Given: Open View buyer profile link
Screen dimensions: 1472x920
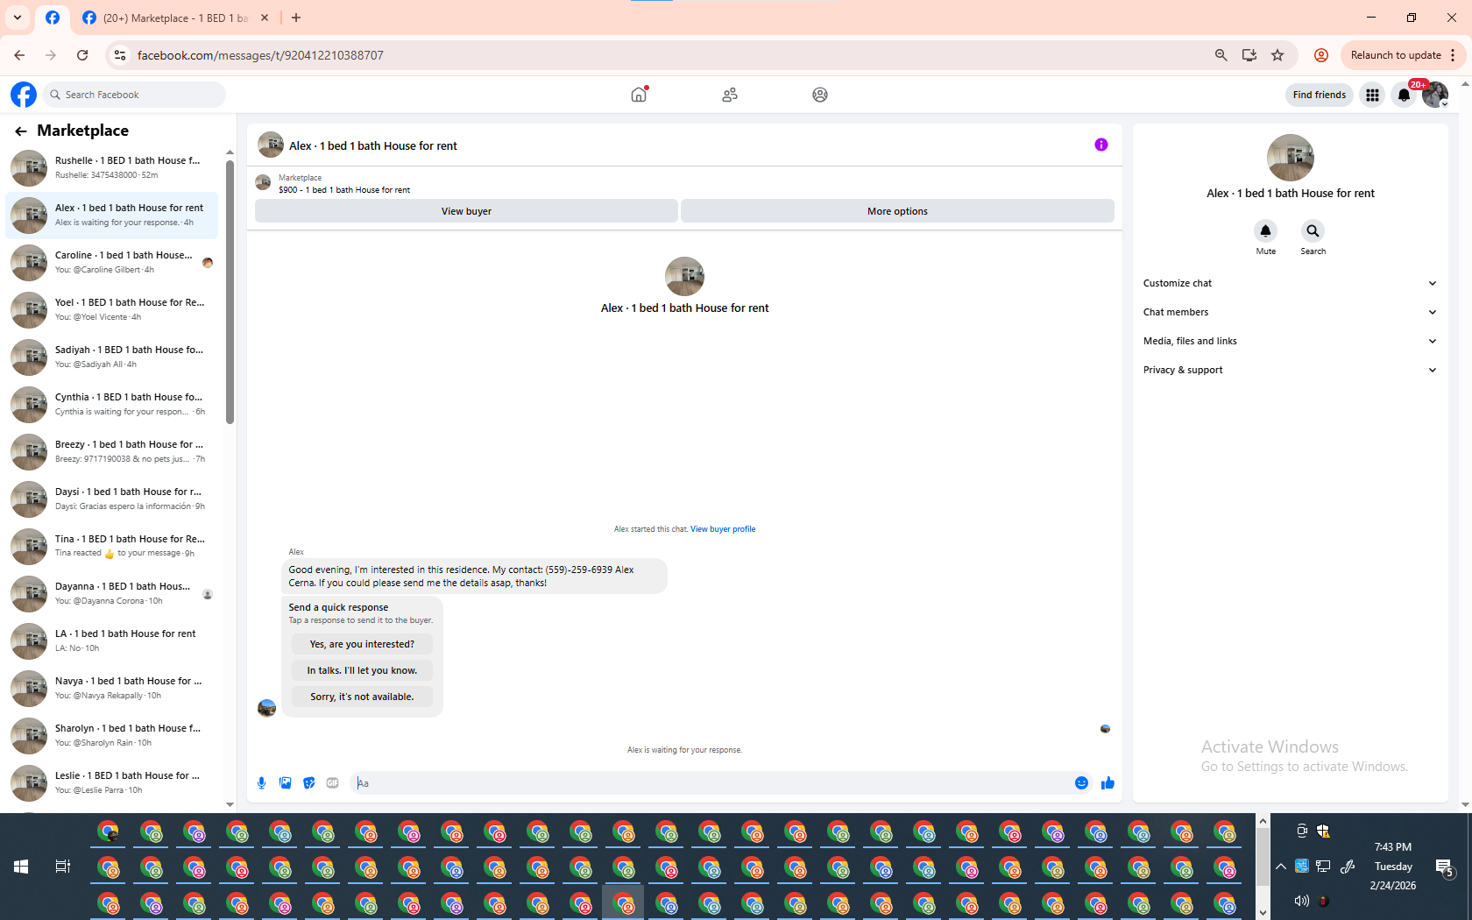Looking at the screenshot, I should [x=723, y=529].
